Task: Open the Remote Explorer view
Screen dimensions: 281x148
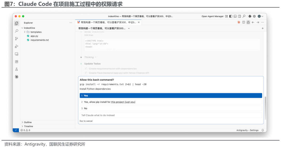Action: [17, 54]
